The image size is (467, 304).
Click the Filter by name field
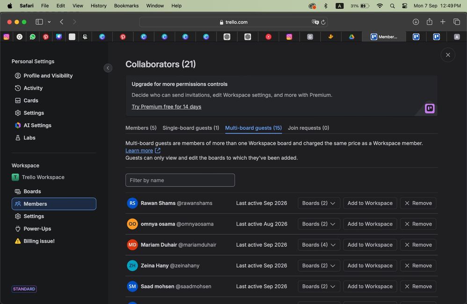click(x=180, y=180)
